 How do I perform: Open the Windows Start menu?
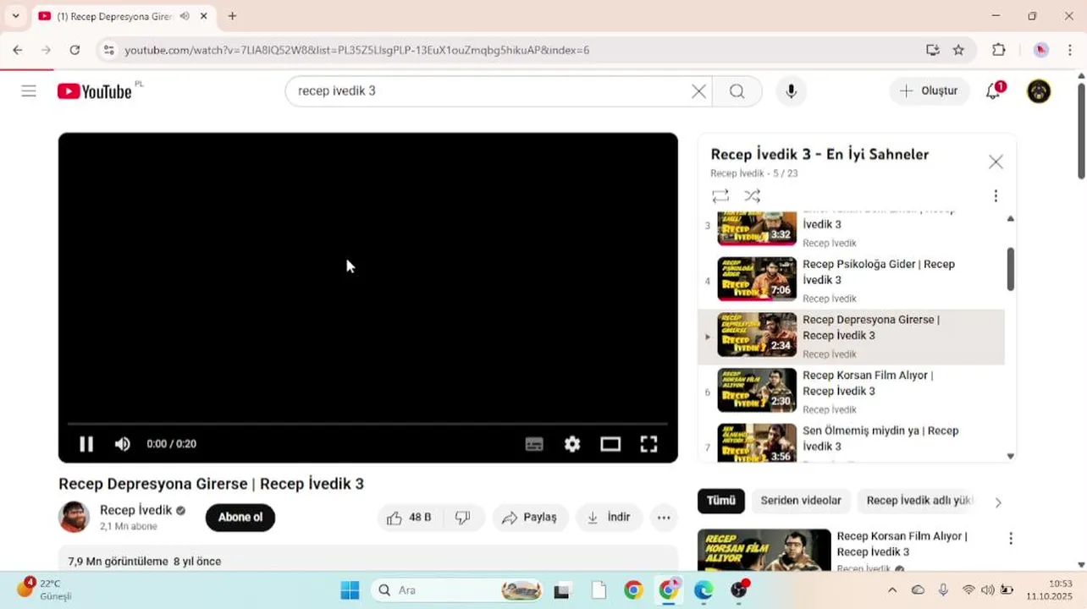[x=350, y=590]
